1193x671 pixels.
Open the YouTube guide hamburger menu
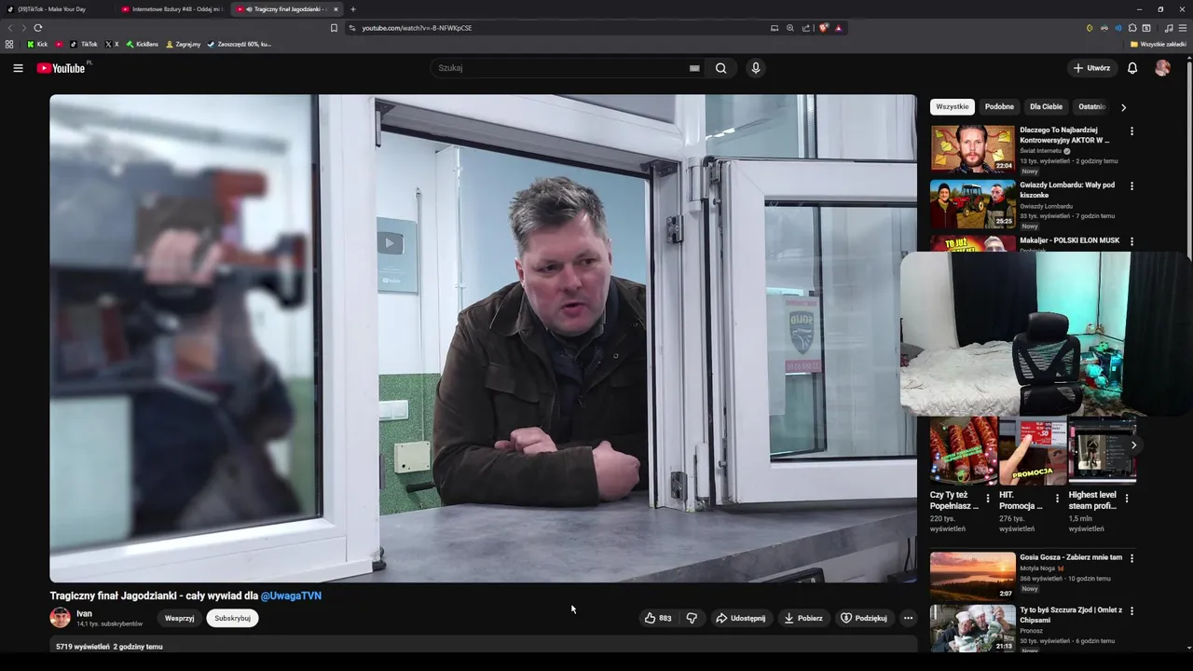(x=18, y=68)
